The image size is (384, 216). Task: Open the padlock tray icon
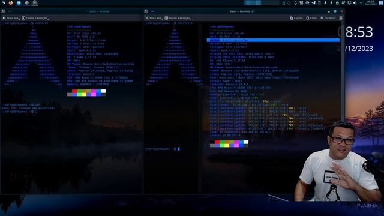coord(337,3)
